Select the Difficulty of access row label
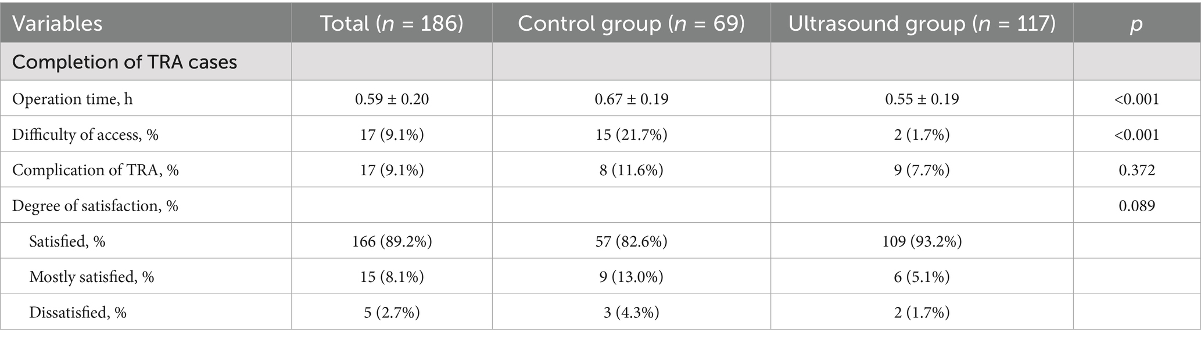 (x=85, y=135)
